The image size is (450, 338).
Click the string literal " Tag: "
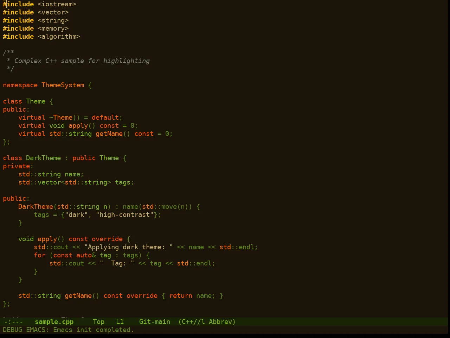pyautogui.click(x=117, y=263)
